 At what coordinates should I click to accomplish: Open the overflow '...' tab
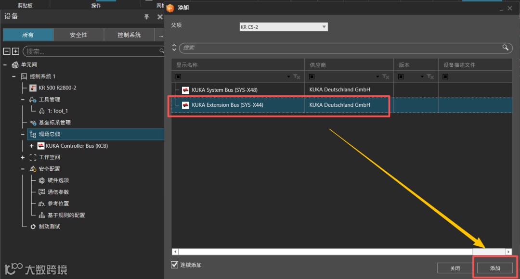tap(160, 35)
